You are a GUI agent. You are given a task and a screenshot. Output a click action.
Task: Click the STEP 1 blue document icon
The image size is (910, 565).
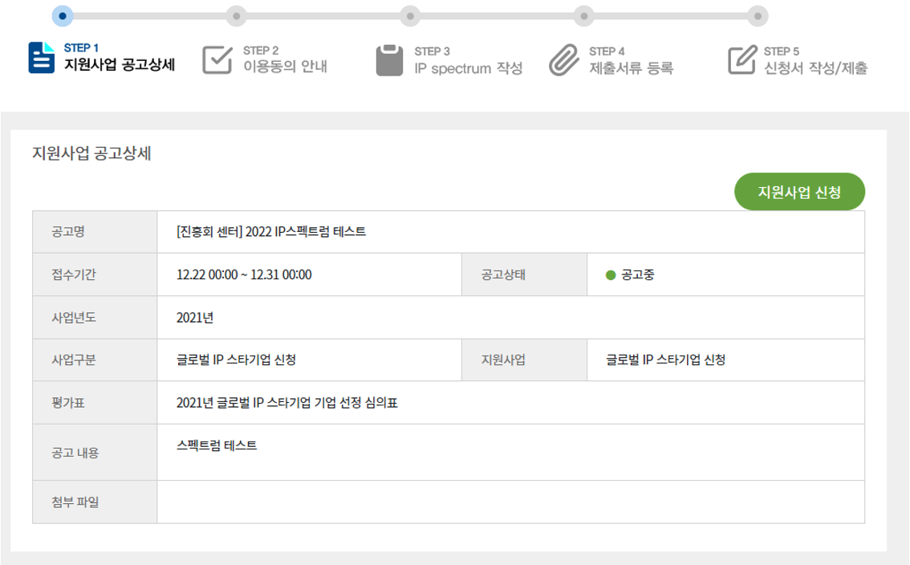(41, 58)
